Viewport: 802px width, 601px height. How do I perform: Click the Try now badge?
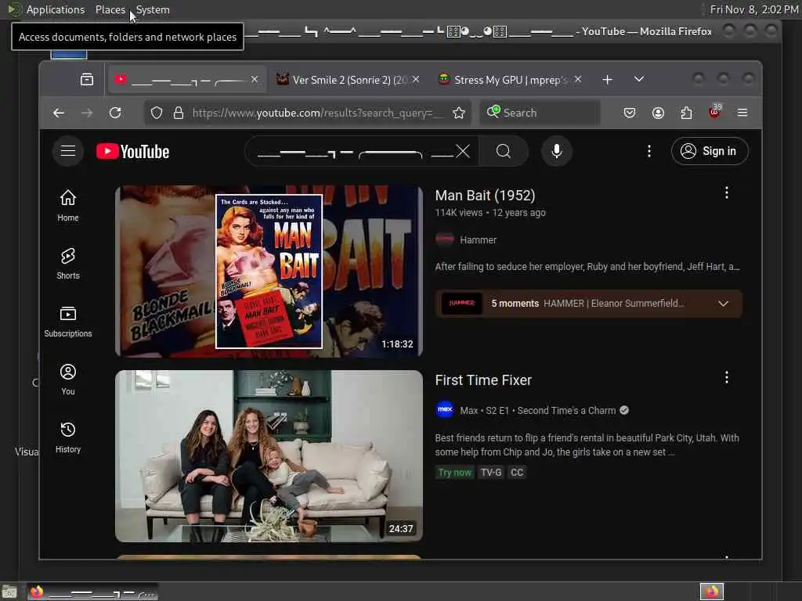click(x=455, y=472)
